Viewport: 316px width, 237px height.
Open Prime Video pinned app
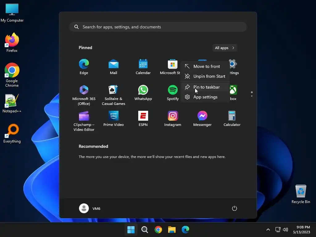coord(114,119)
